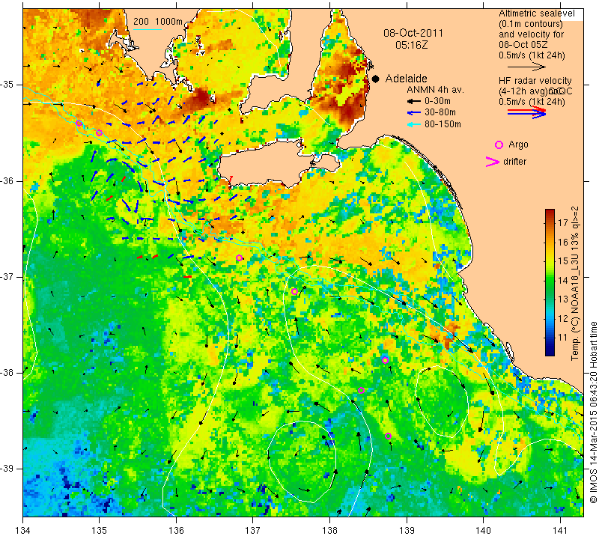Click the 'Altimetric sealevel' legend text
The image size is (599, 539).
[x=537, y=13]
